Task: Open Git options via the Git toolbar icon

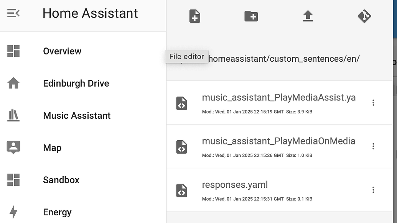Action: [364, 16]
